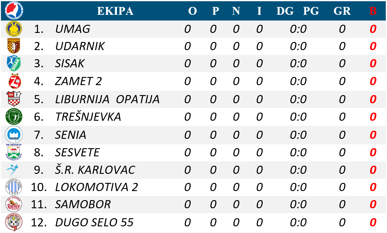This screenshot has height=233, width=387.
Task: Click the red B points header
Action: tap(373, 11)
